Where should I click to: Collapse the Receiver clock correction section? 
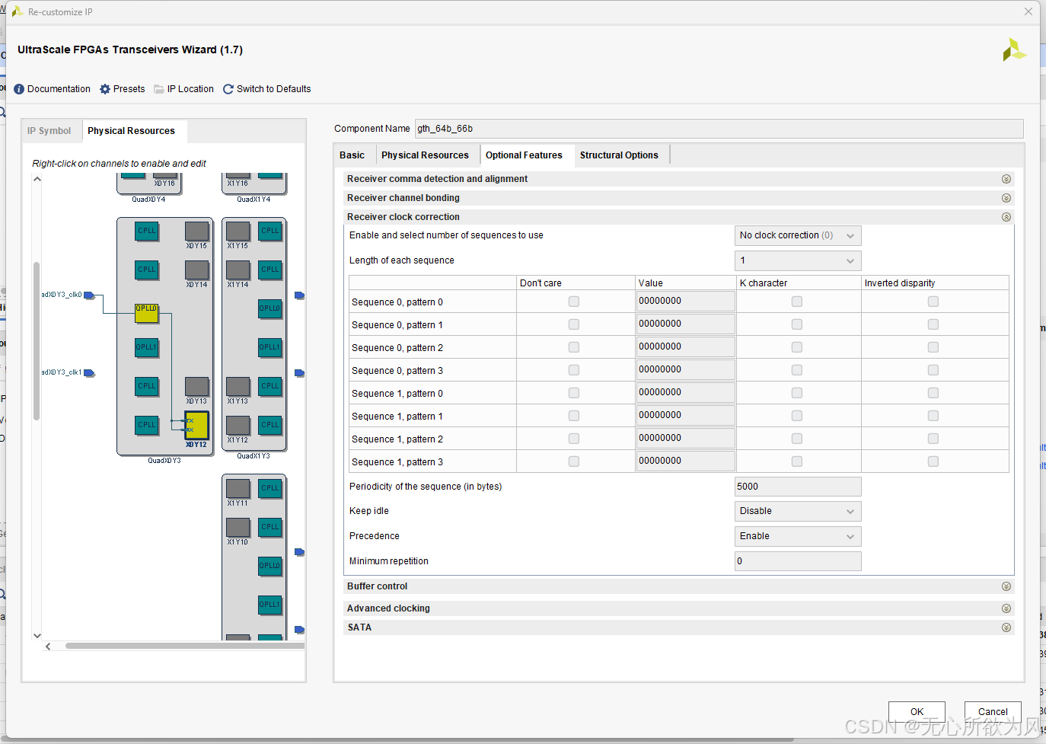pyautogui.click(x=1006, y=217)
